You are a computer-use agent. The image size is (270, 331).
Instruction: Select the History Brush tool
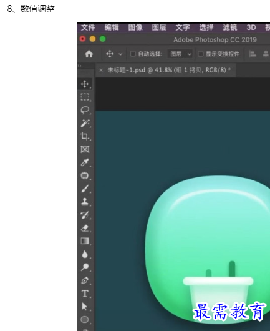pyautogui.click(x=85, y=215)
